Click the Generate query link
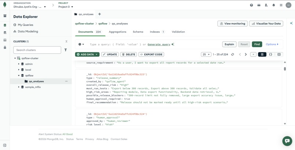The height and width of the screenshot is (150, 295). click(x=159, y=45)
